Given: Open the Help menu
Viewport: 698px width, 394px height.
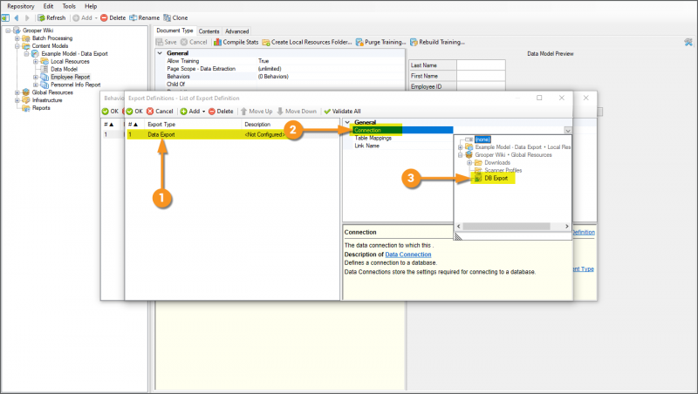Looking at the screenshot, I should [x=91, y=6].
